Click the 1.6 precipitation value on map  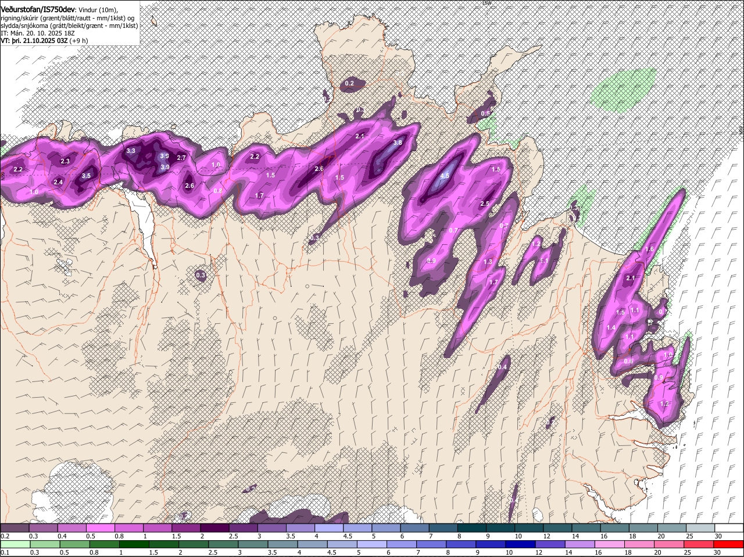(x=649, y=249)
